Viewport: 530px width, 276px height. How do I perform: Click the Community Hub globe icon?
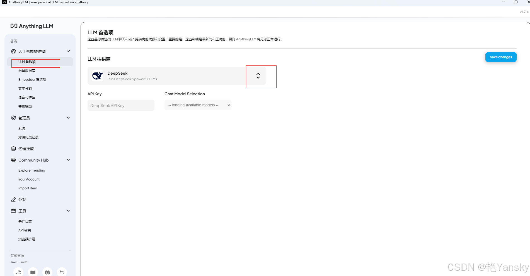[13, 160]
